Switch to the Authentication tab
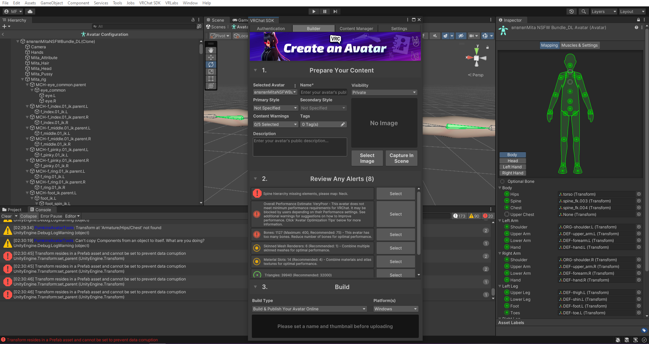This screenshot has height=344, width=649. coord(271,29)
